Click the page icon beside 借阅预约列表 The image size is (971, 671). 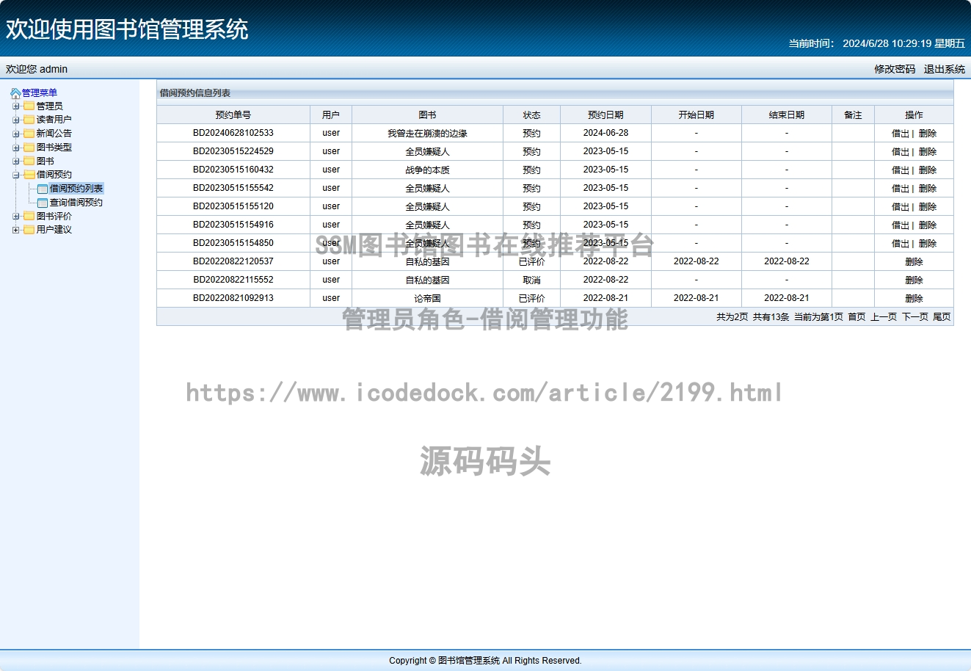tap(43, 189)
